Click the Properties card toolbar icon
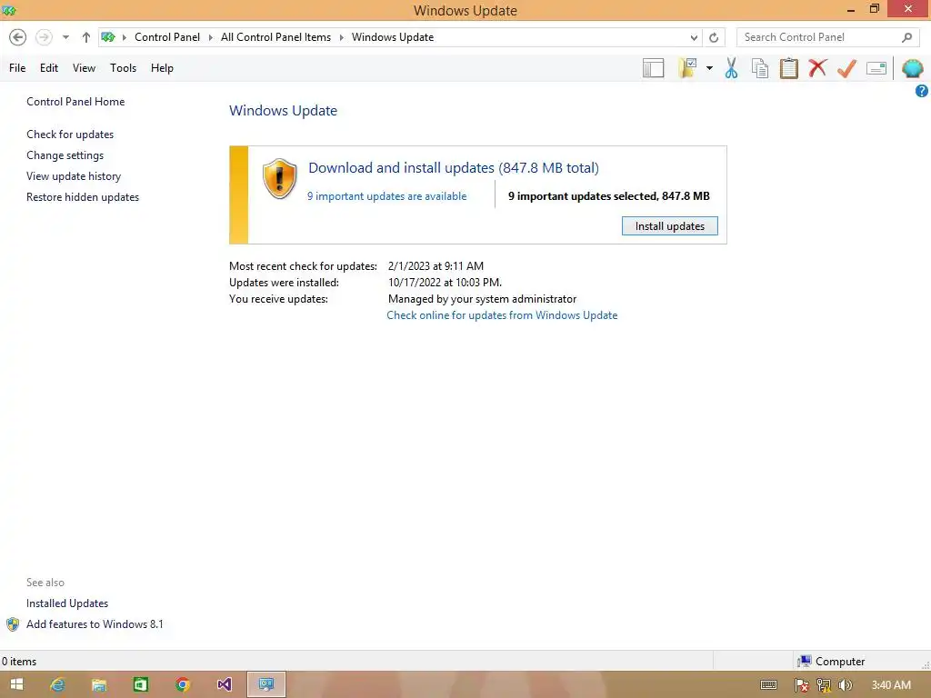 pos(876,68)
